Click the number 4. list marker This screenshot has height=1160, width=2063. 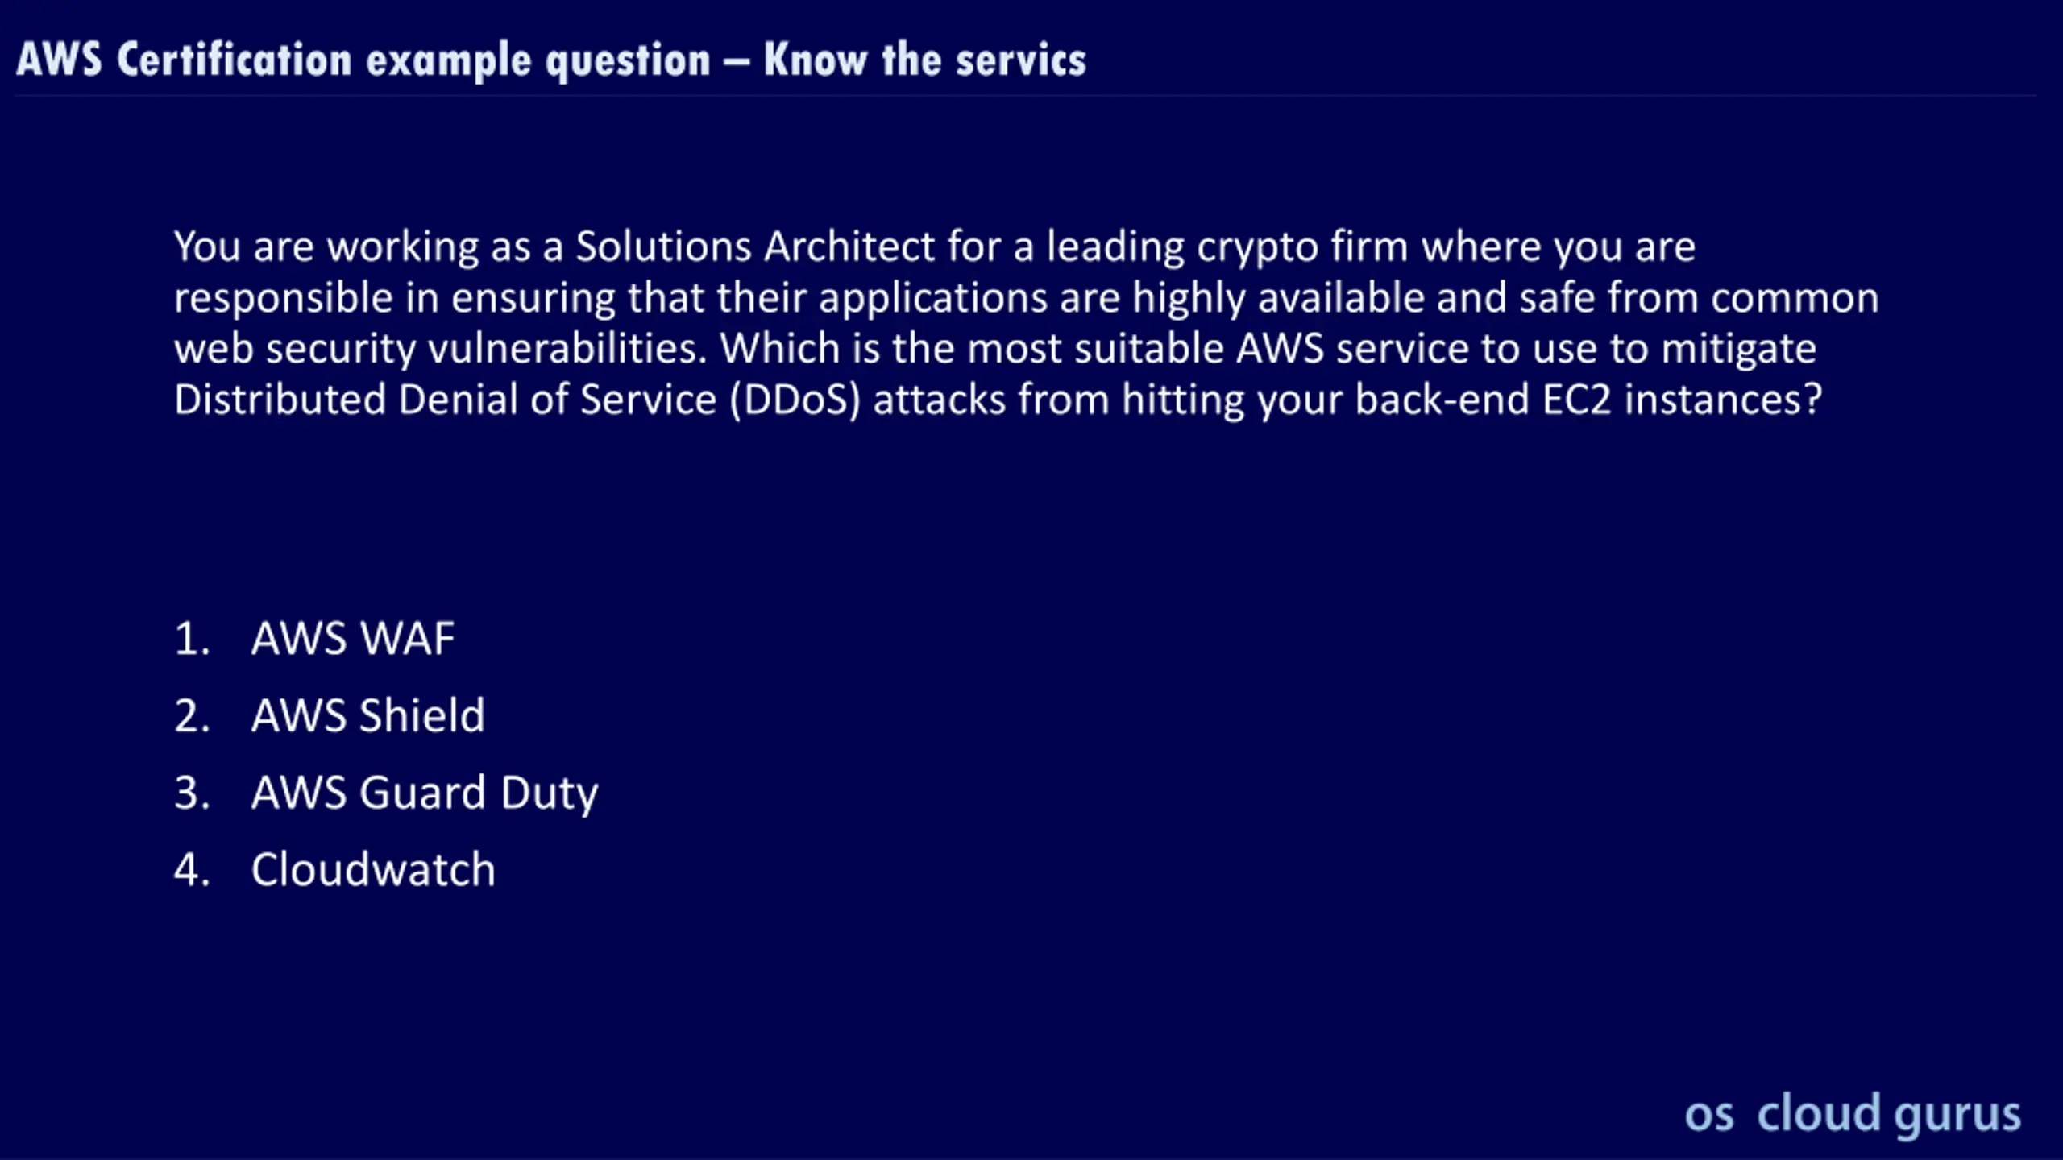click(192, 870)
